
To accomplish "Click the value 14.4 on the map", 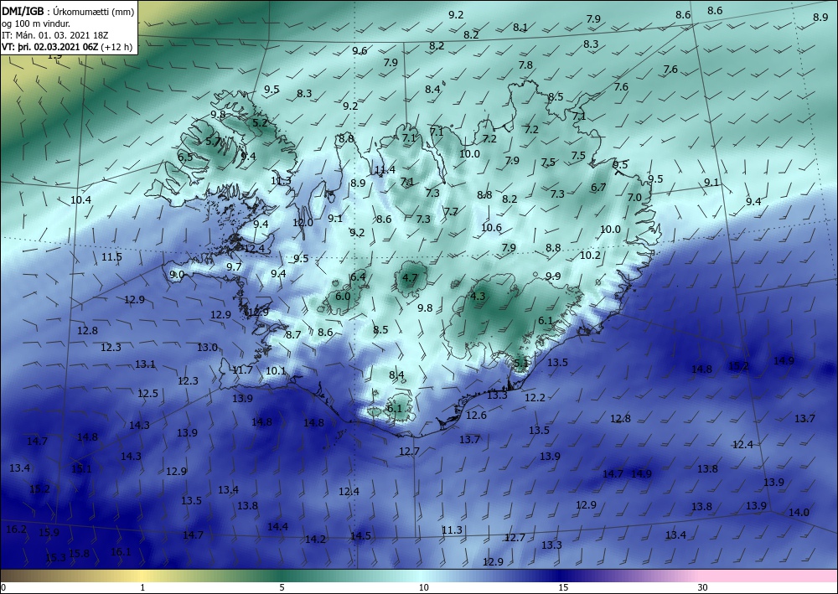I will tap(278, 527).
